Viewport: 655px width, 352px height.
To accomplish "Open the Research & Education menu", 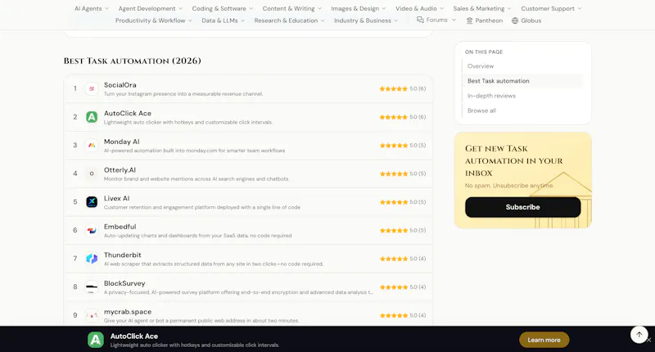I will click(x=290, y=20).
